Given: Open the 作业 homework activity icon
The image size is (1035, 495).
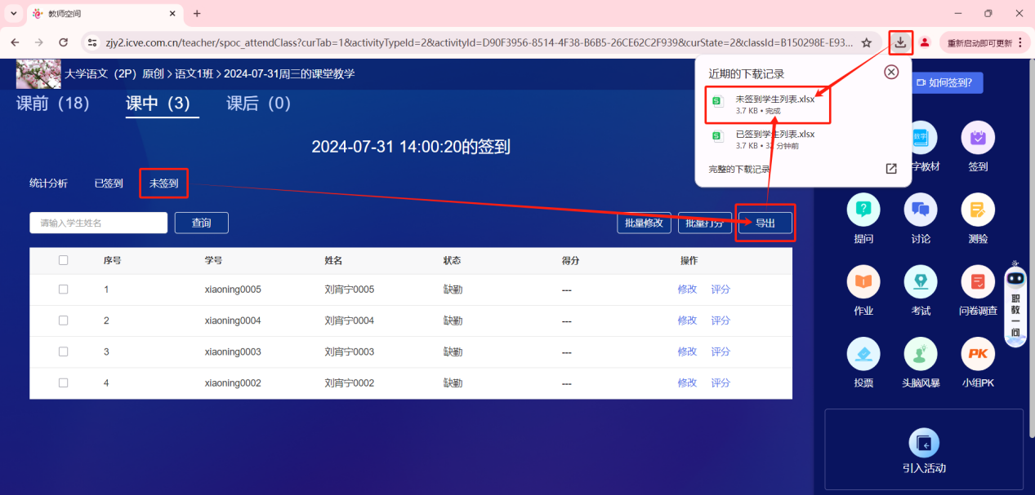Looking at the screenshot, I should [863, 282].
